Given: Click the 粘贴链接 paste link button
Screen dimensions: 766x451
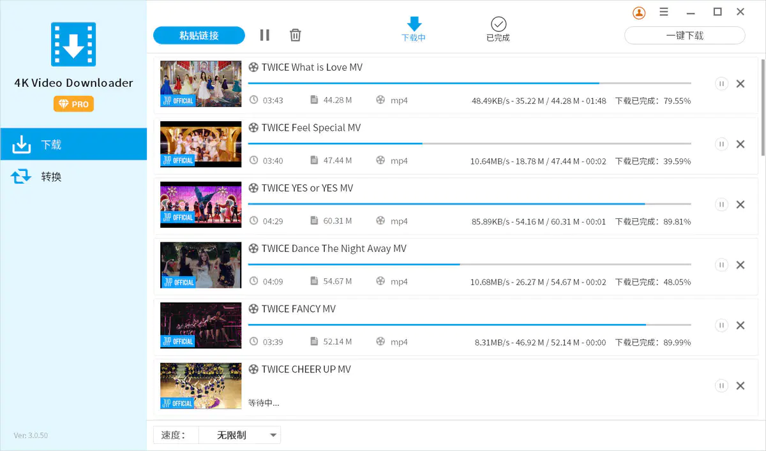Looking at the screenshot, I should [x=199, y=35].
